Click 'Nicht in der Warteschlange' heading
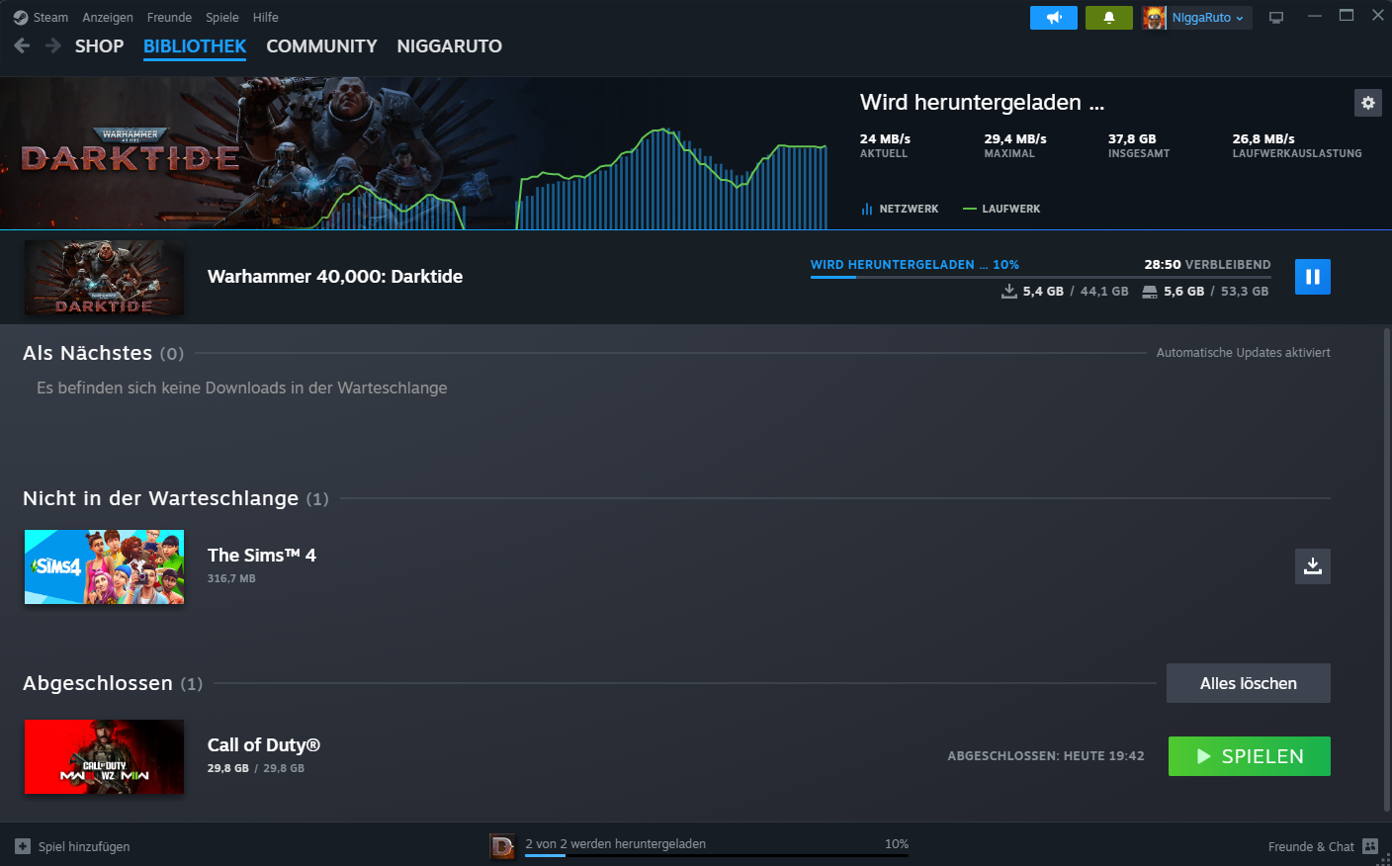This screenshot has width=1392, height=866. coord(160,498)
